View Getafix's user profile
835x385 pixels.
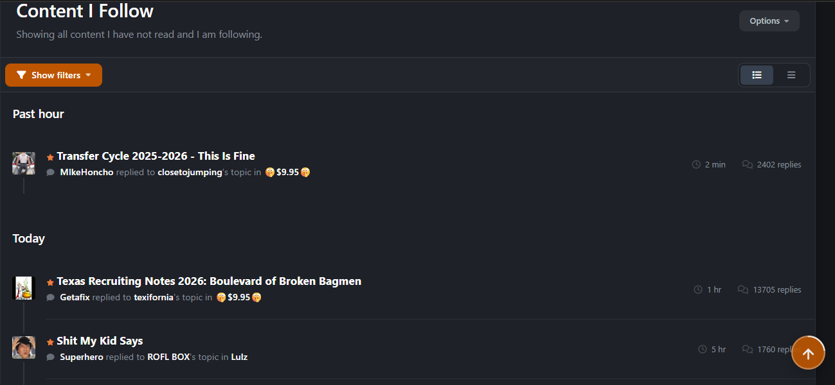click(75, 298)
